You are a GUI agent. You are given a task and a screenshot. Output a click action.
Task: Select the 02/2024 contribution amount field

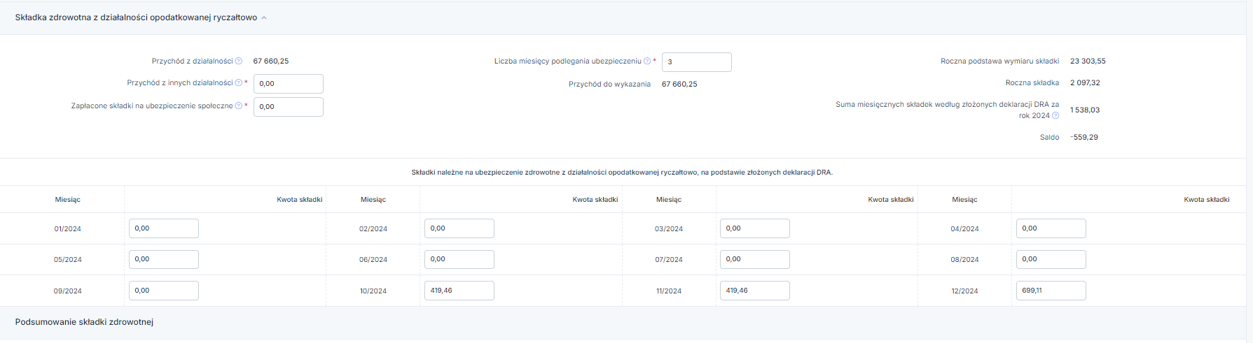(459, 228)
